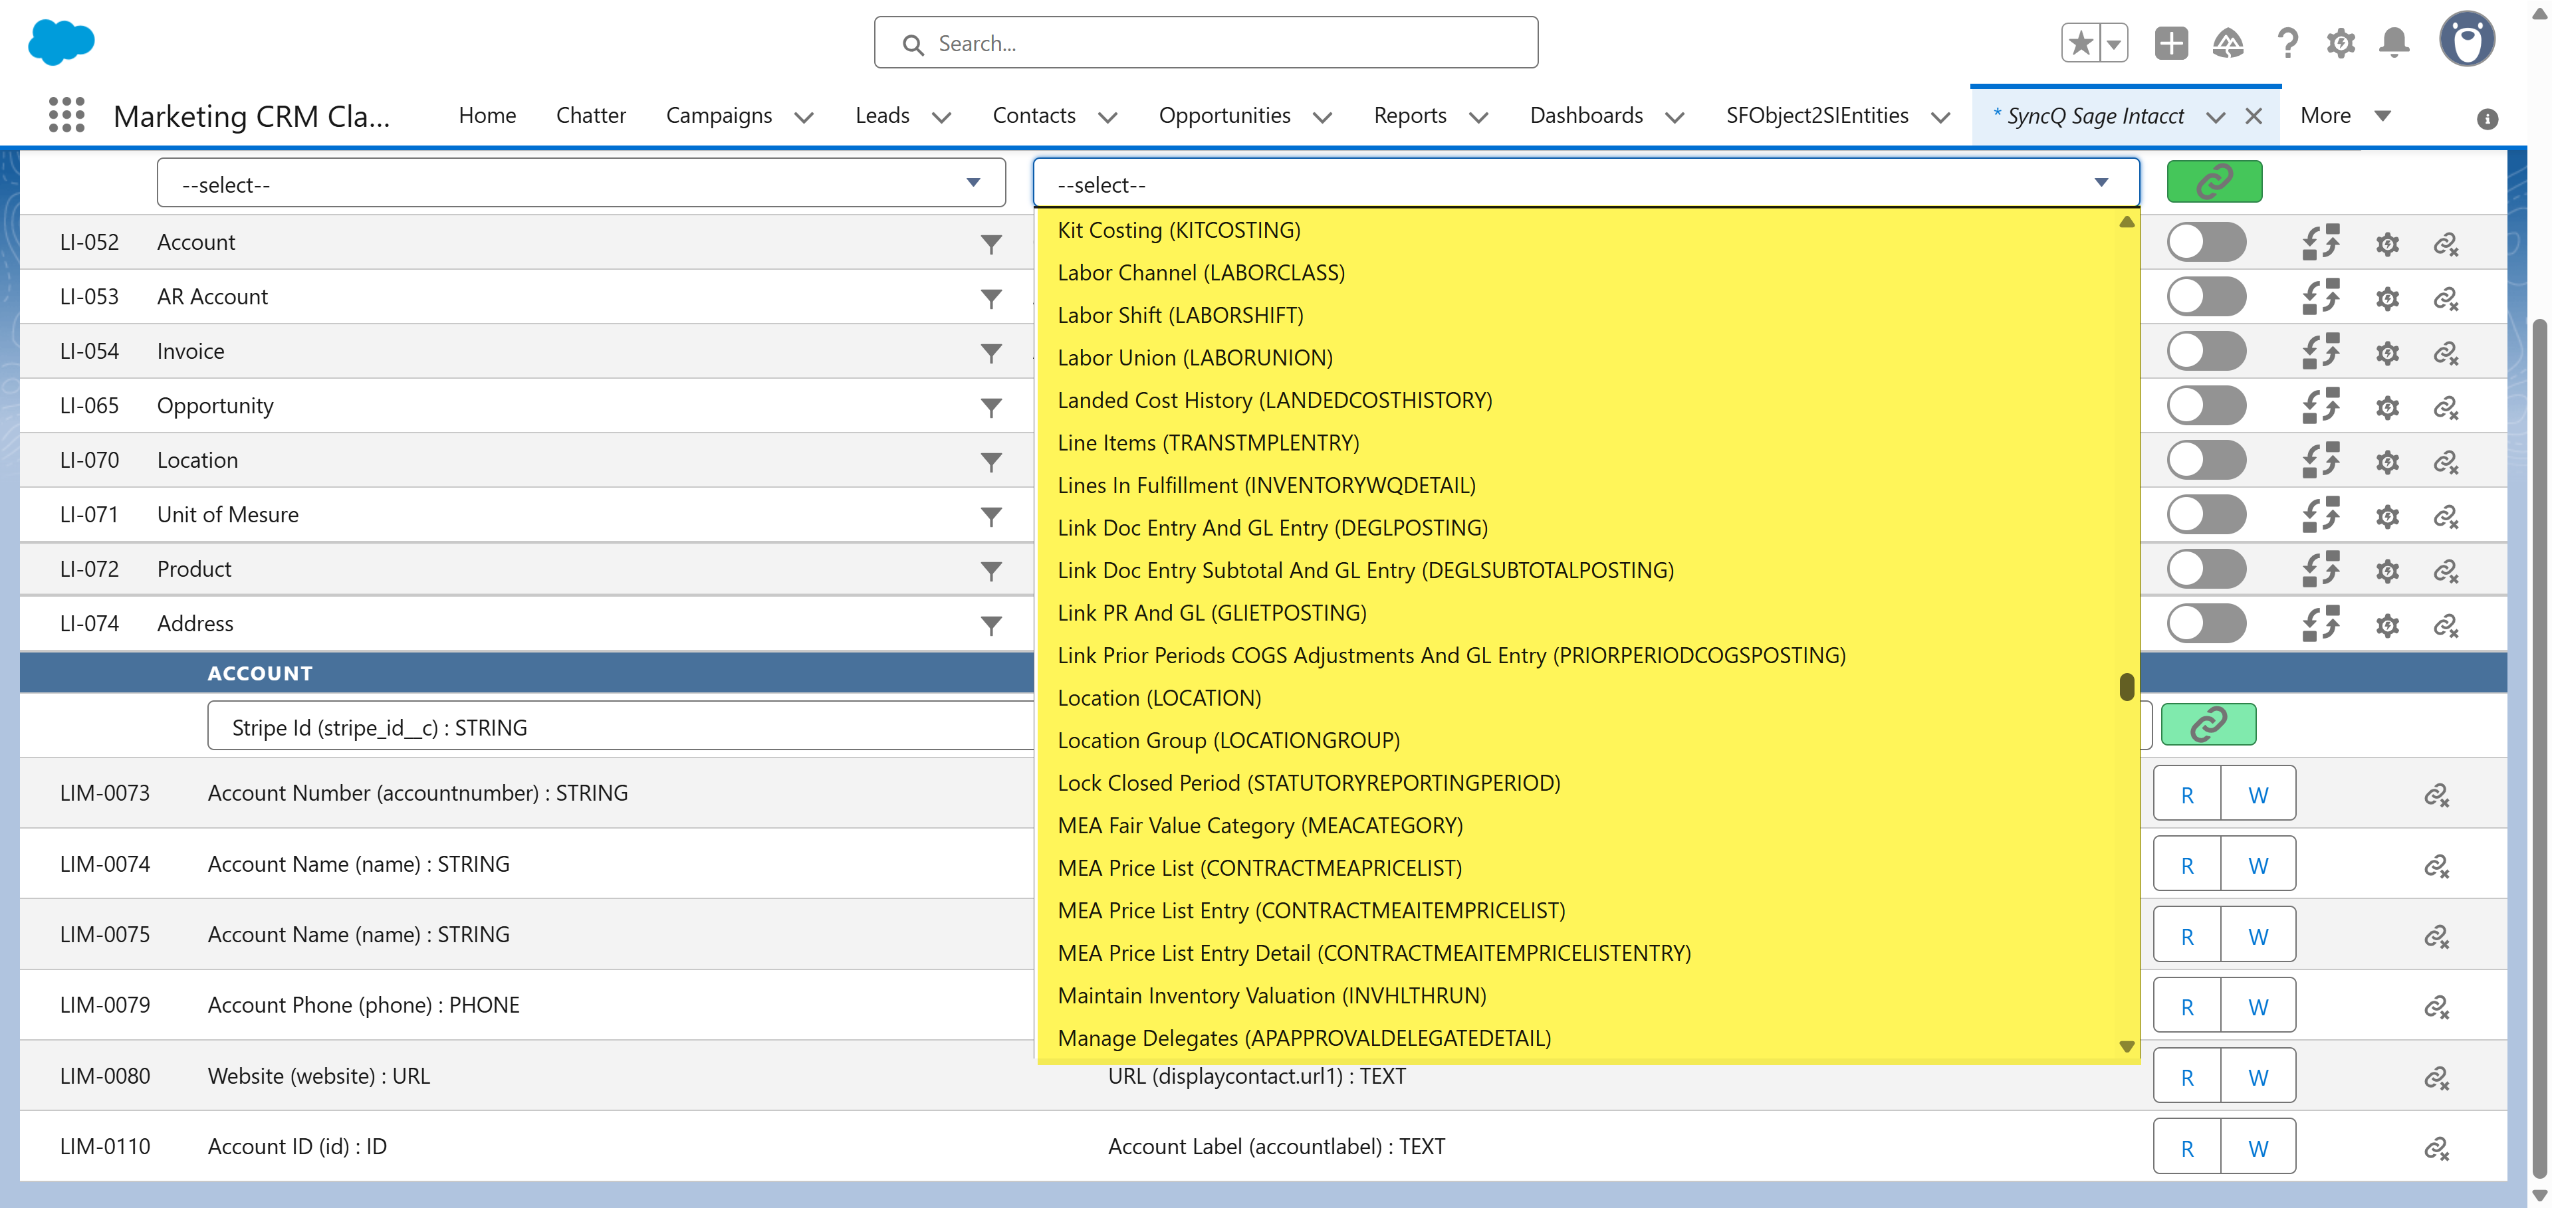Unlink icon for Product row
The image size is (2552, 1208).
[x=2445, y=570]
